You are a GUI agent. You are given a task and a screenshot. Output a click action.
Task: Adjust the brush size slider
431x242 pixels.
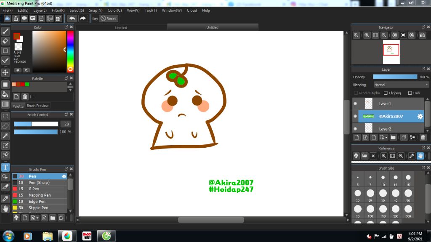[x=36, y=124]
